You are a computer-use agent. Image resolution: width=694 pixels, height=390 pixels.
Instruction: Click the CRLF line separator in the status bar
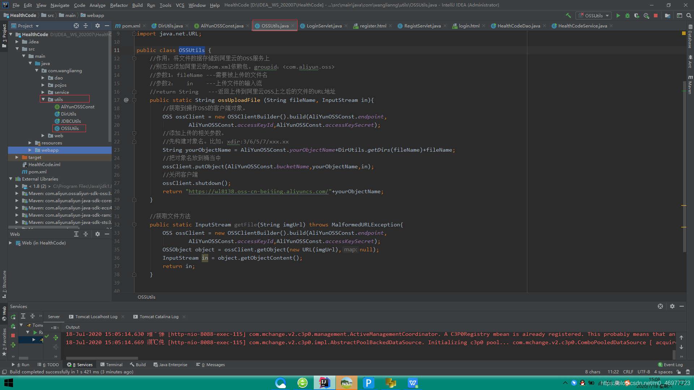click(628, 372)
